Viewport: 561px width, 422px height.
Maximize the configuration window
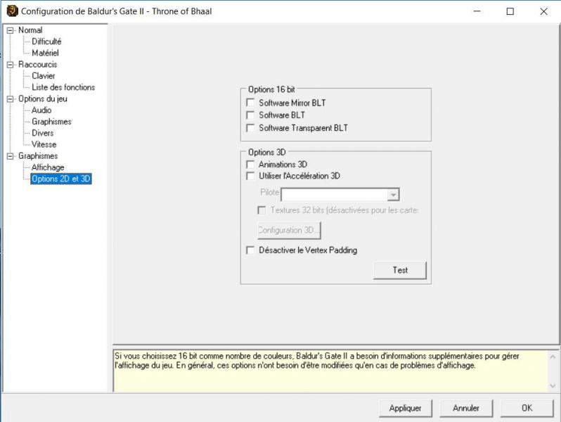[x=510, y=11]
